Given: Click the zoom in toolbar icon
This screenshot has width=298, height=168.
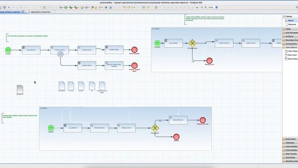Looking at the screenshot, I should [206, 7].
